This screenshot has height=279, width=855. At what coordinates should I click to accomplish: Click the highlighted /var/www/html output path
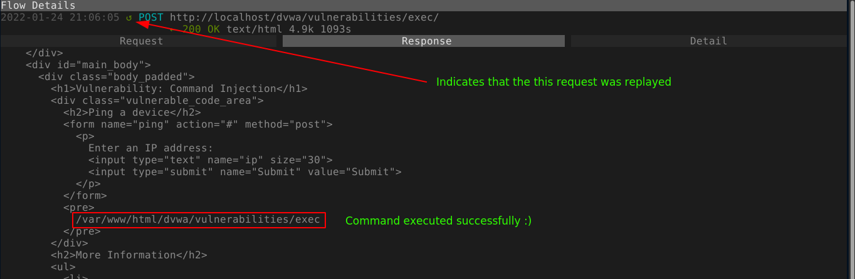(197, 220)
